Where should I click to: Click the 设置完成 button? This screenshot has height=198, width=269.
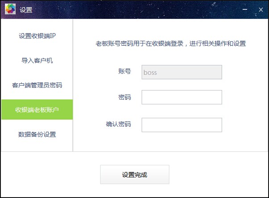pyautogui.click(x=134, y=174)
